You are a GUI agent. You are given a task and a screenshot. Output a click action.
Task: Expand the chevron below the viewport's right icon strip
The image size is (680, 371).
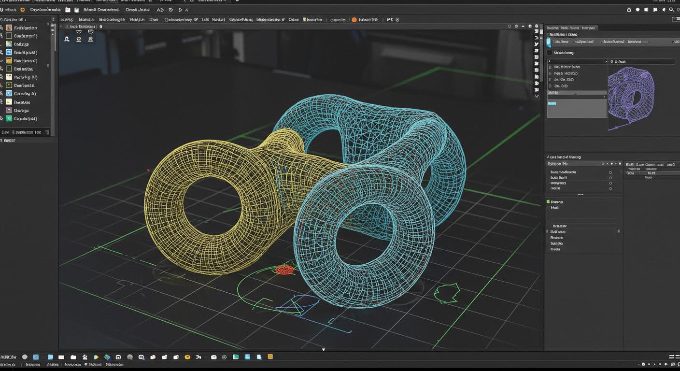[x=537, y=96]
